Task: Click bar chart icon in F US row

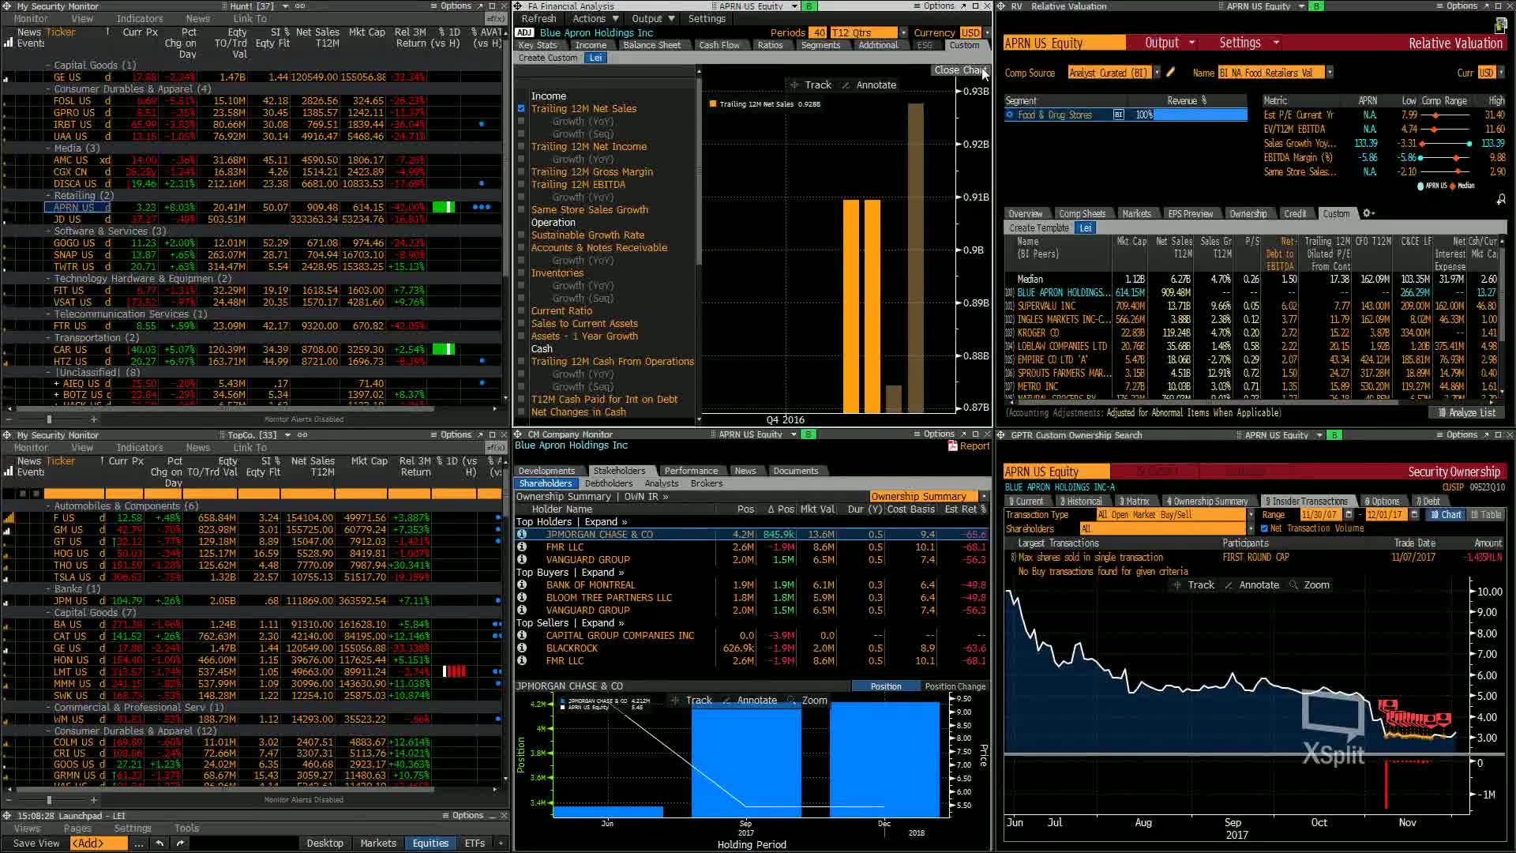Action: [9, 518]
